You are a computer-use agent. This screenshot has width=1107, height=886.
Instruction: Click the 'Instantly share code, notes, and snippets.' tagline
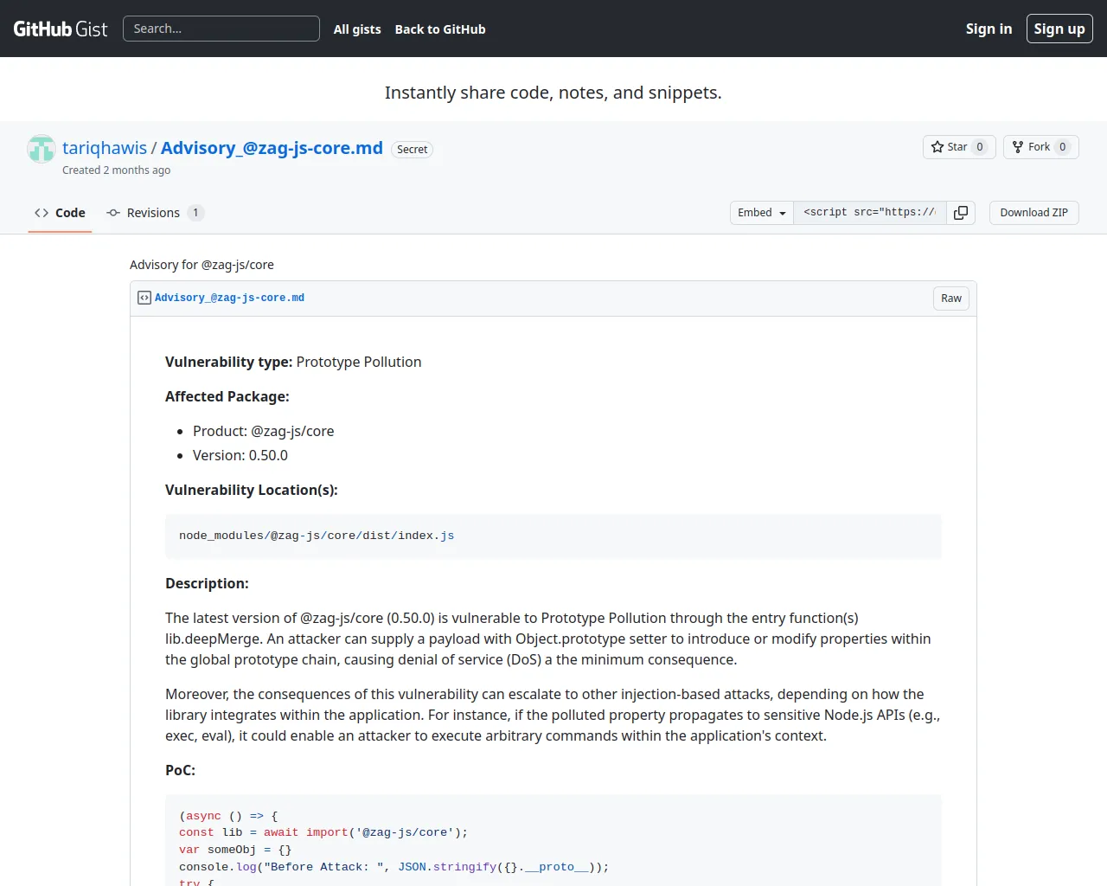[553, 93]
